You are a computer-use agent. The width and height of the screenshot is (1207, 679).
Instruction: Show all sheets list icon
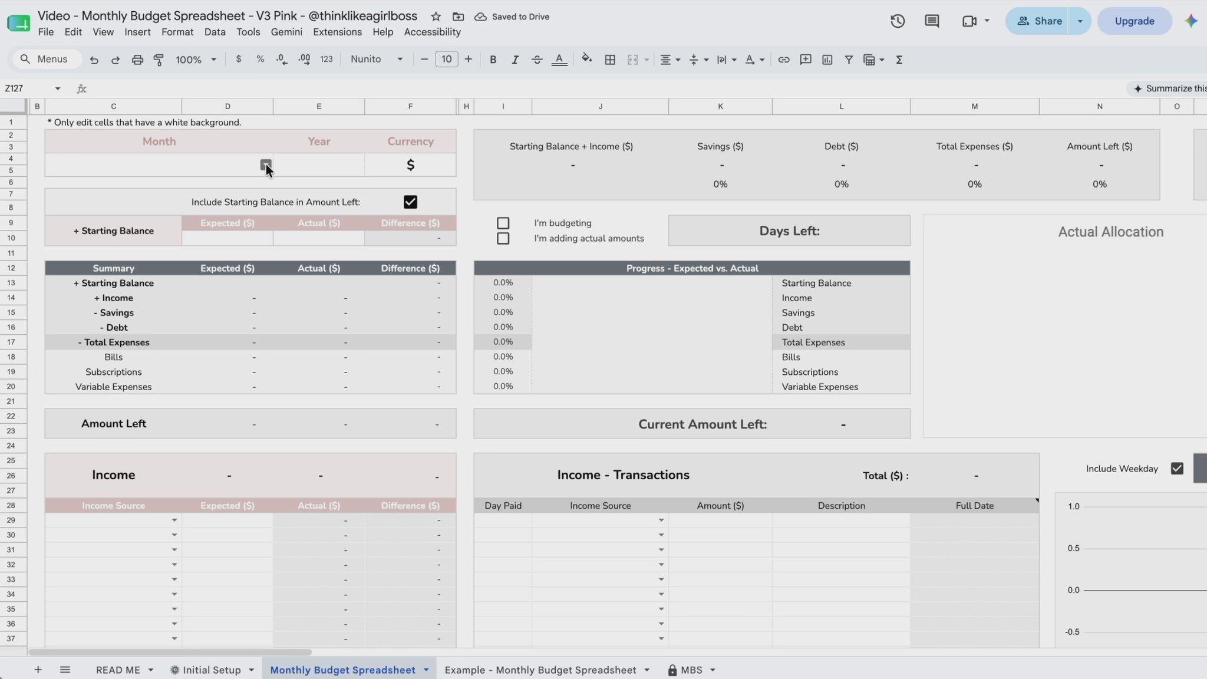[x=65, y=670]
